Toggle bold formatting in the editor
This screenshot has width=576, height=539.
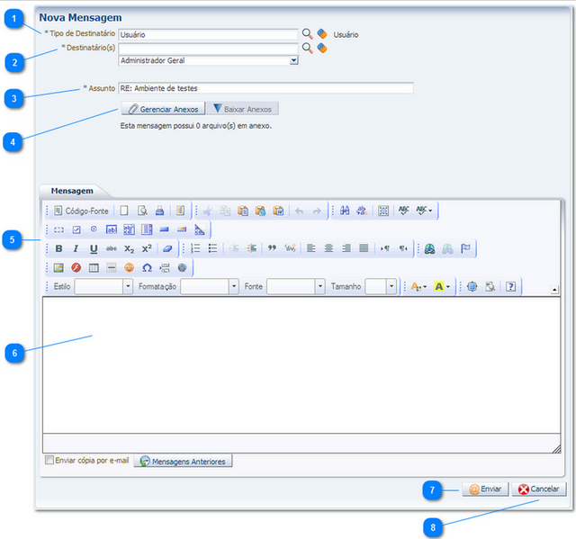click(59, 248)
